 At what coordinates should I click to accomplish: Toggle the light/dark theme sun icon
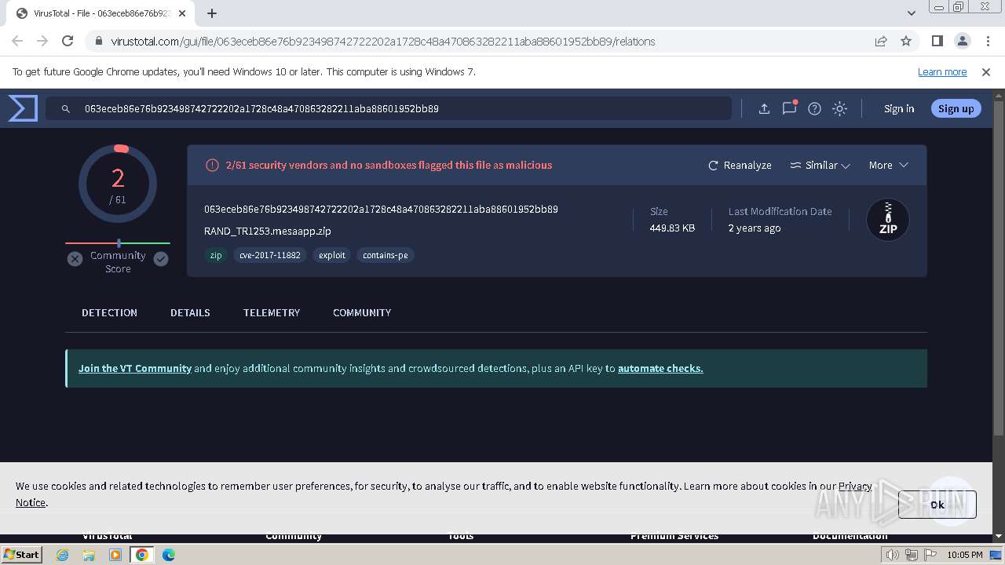839,109
